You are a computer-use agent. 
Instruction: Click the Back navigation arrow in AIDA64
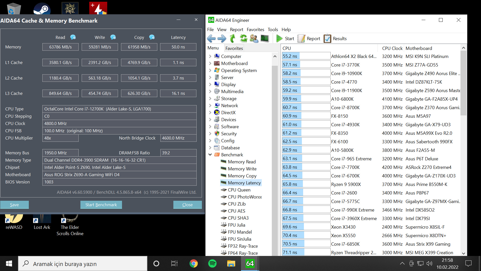click(x=211, y=38)
